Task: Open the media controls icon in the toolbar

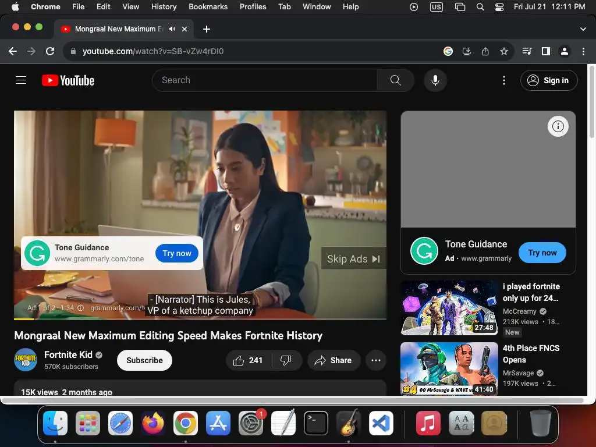Action: (527, 51)
